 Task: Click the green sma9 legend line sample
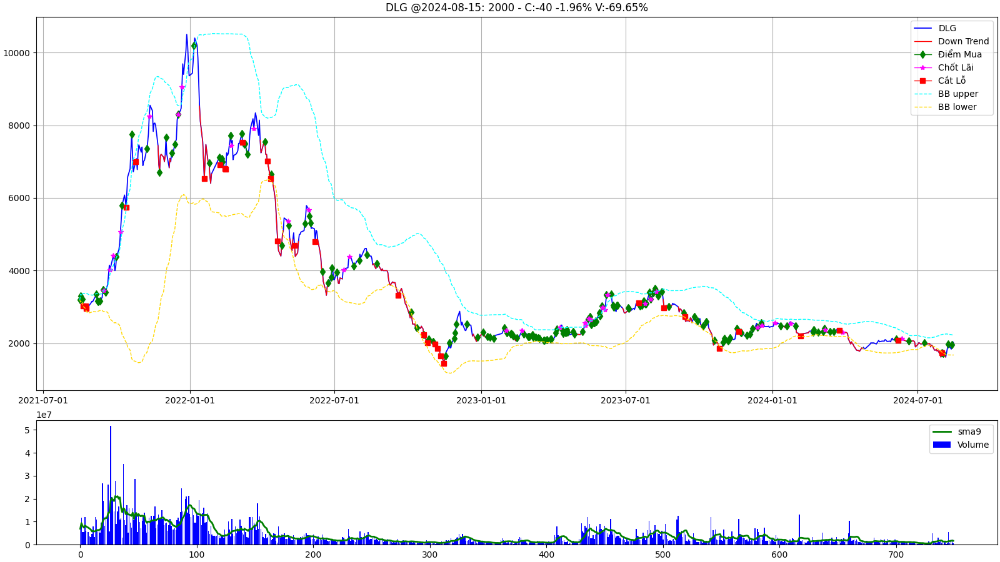(941, 431)
